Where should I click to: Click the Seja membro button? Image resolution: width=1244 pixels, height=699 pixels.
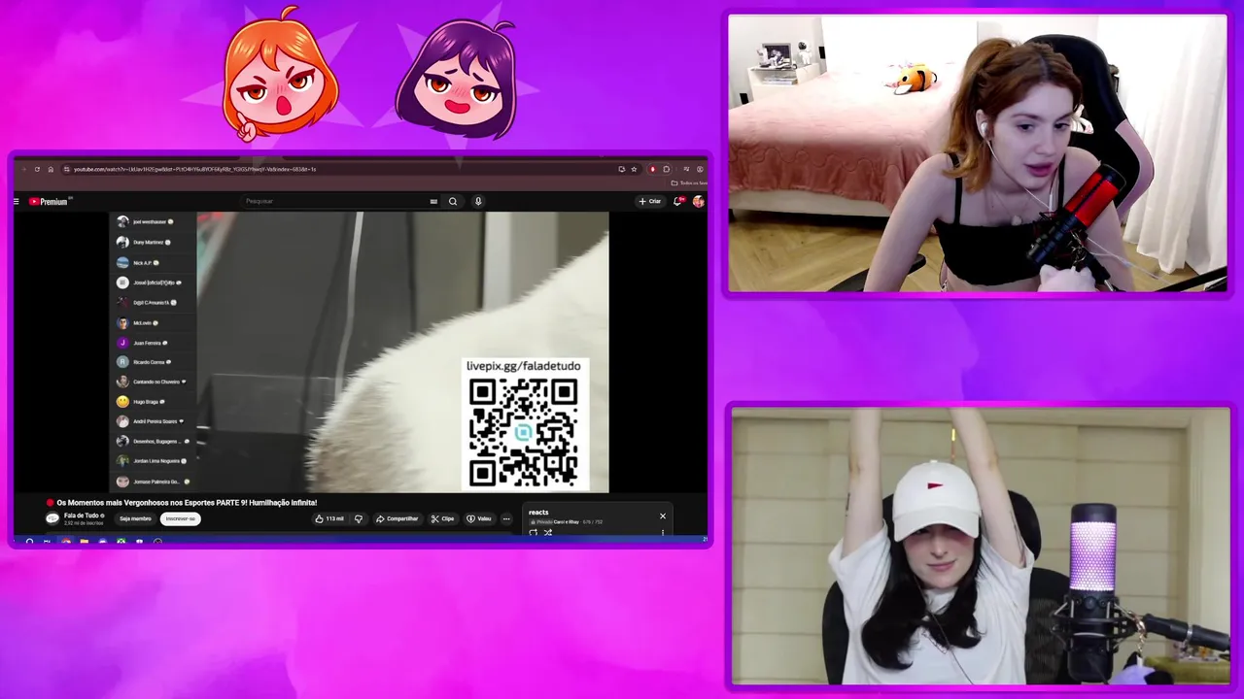coord(135,518)
